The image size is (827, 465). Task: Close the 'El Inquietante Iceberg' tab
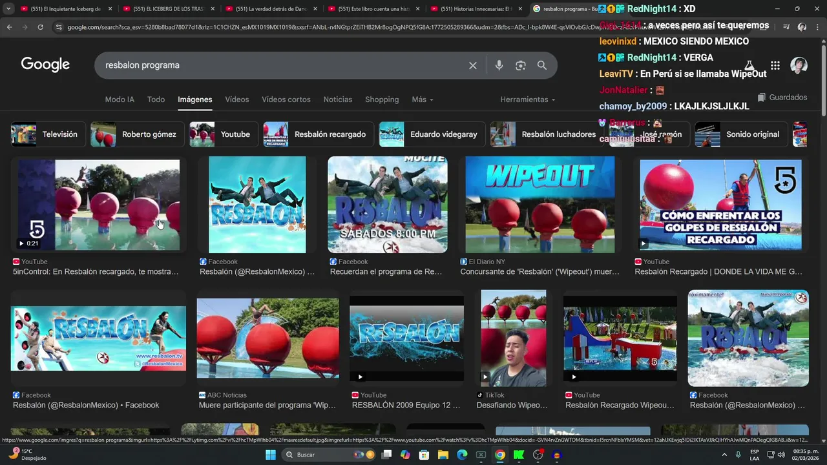coord(110,9)
